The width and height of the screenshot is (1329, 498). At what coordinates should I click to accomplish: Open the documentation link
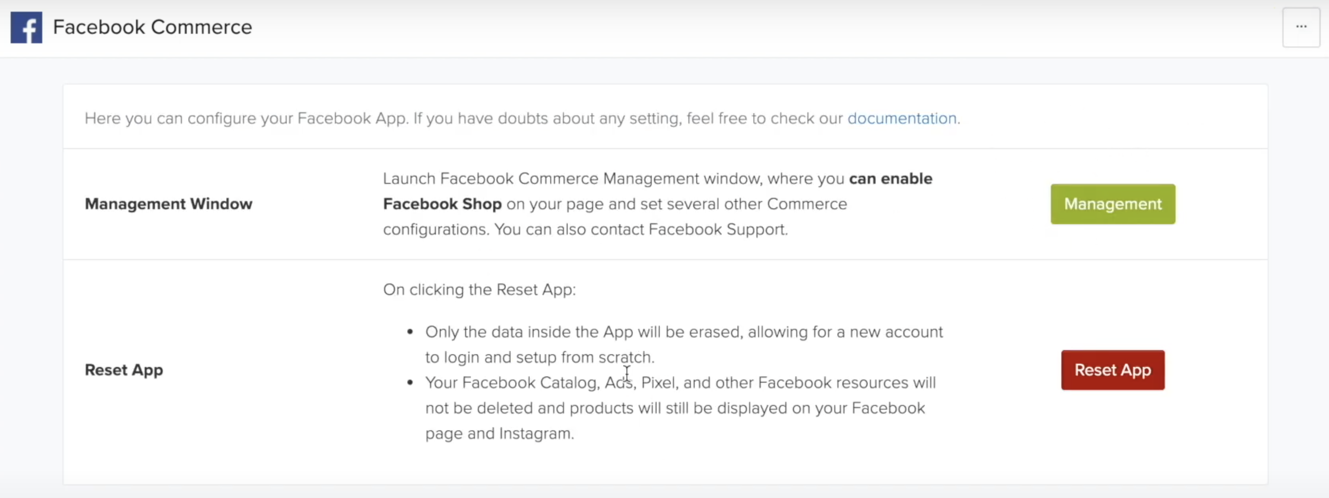(x=902, y=118)
